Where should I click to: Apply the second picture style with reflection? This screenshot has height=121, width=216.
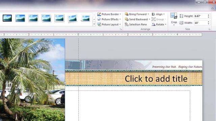pos(20,18)
